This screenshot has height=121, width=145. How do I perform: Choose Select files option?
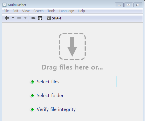pos(72,82)
